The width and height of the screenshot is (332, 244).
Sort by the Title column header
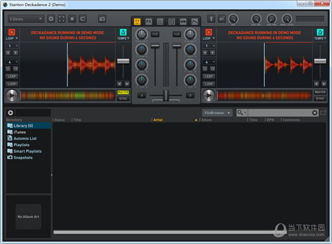(77, 120)
